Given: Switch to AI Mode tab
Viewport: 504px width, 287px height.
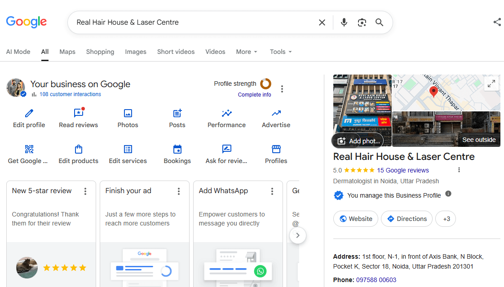Looking at the screenshot, I should [18, 52].
